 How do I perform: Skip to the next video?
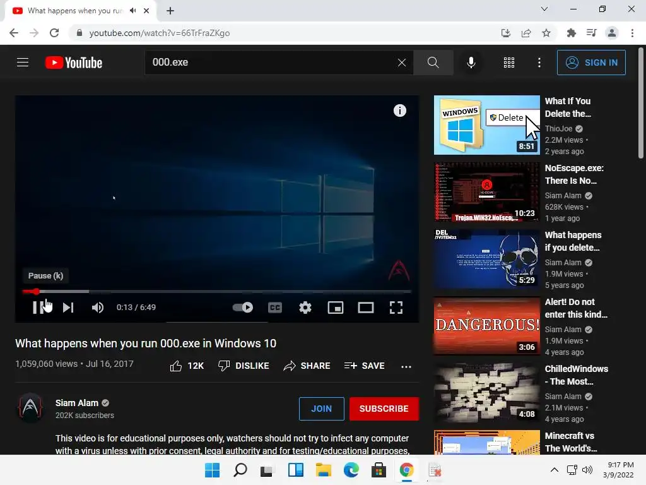[68, 308]
